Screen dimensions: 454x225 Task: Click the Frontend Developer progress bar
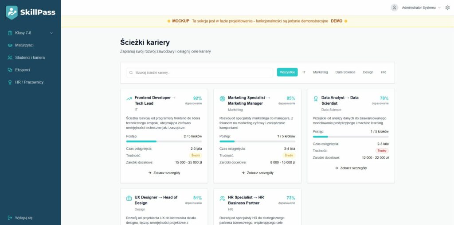(x=164, y=141)
